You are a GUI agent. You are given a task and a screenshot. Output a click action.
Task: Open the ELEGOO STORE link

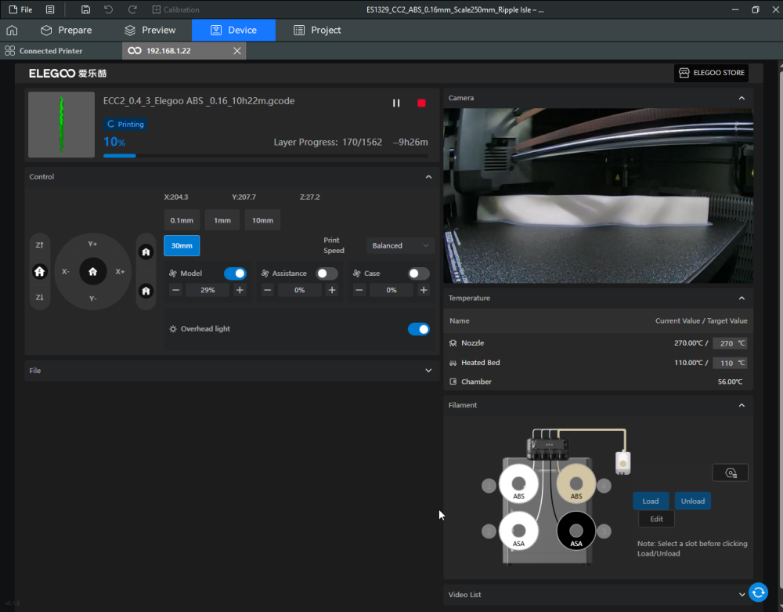[711, 73]
